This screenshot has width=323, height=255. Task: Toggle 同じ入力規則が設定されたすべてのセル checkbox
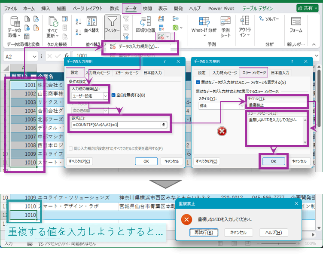71,148
